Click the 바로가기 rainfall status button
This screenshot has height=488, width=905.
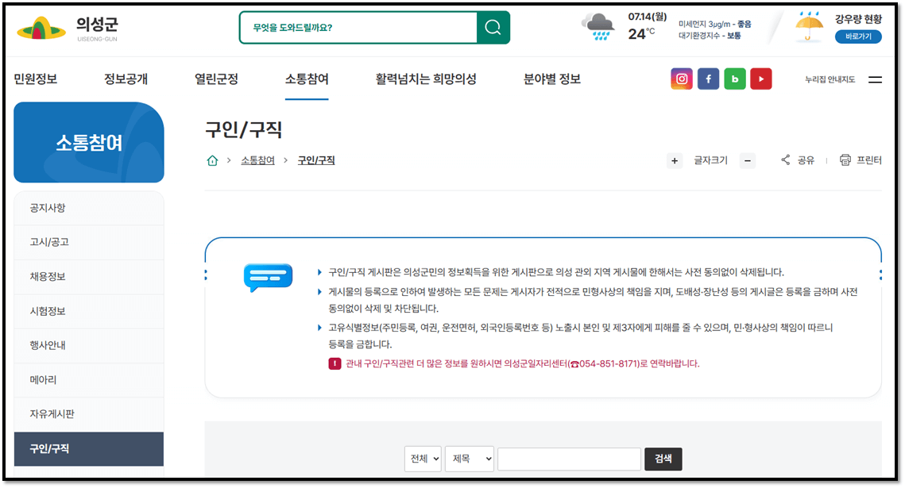[x=858, y=35]
